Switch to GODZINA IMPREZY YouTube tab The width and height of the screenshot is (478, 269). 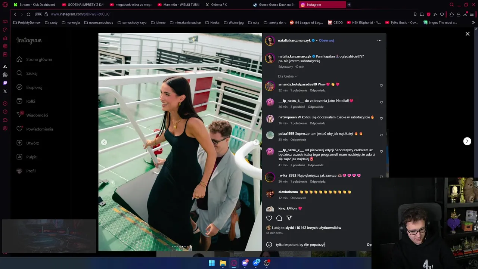pyautogui.click(x=83, y=4)
